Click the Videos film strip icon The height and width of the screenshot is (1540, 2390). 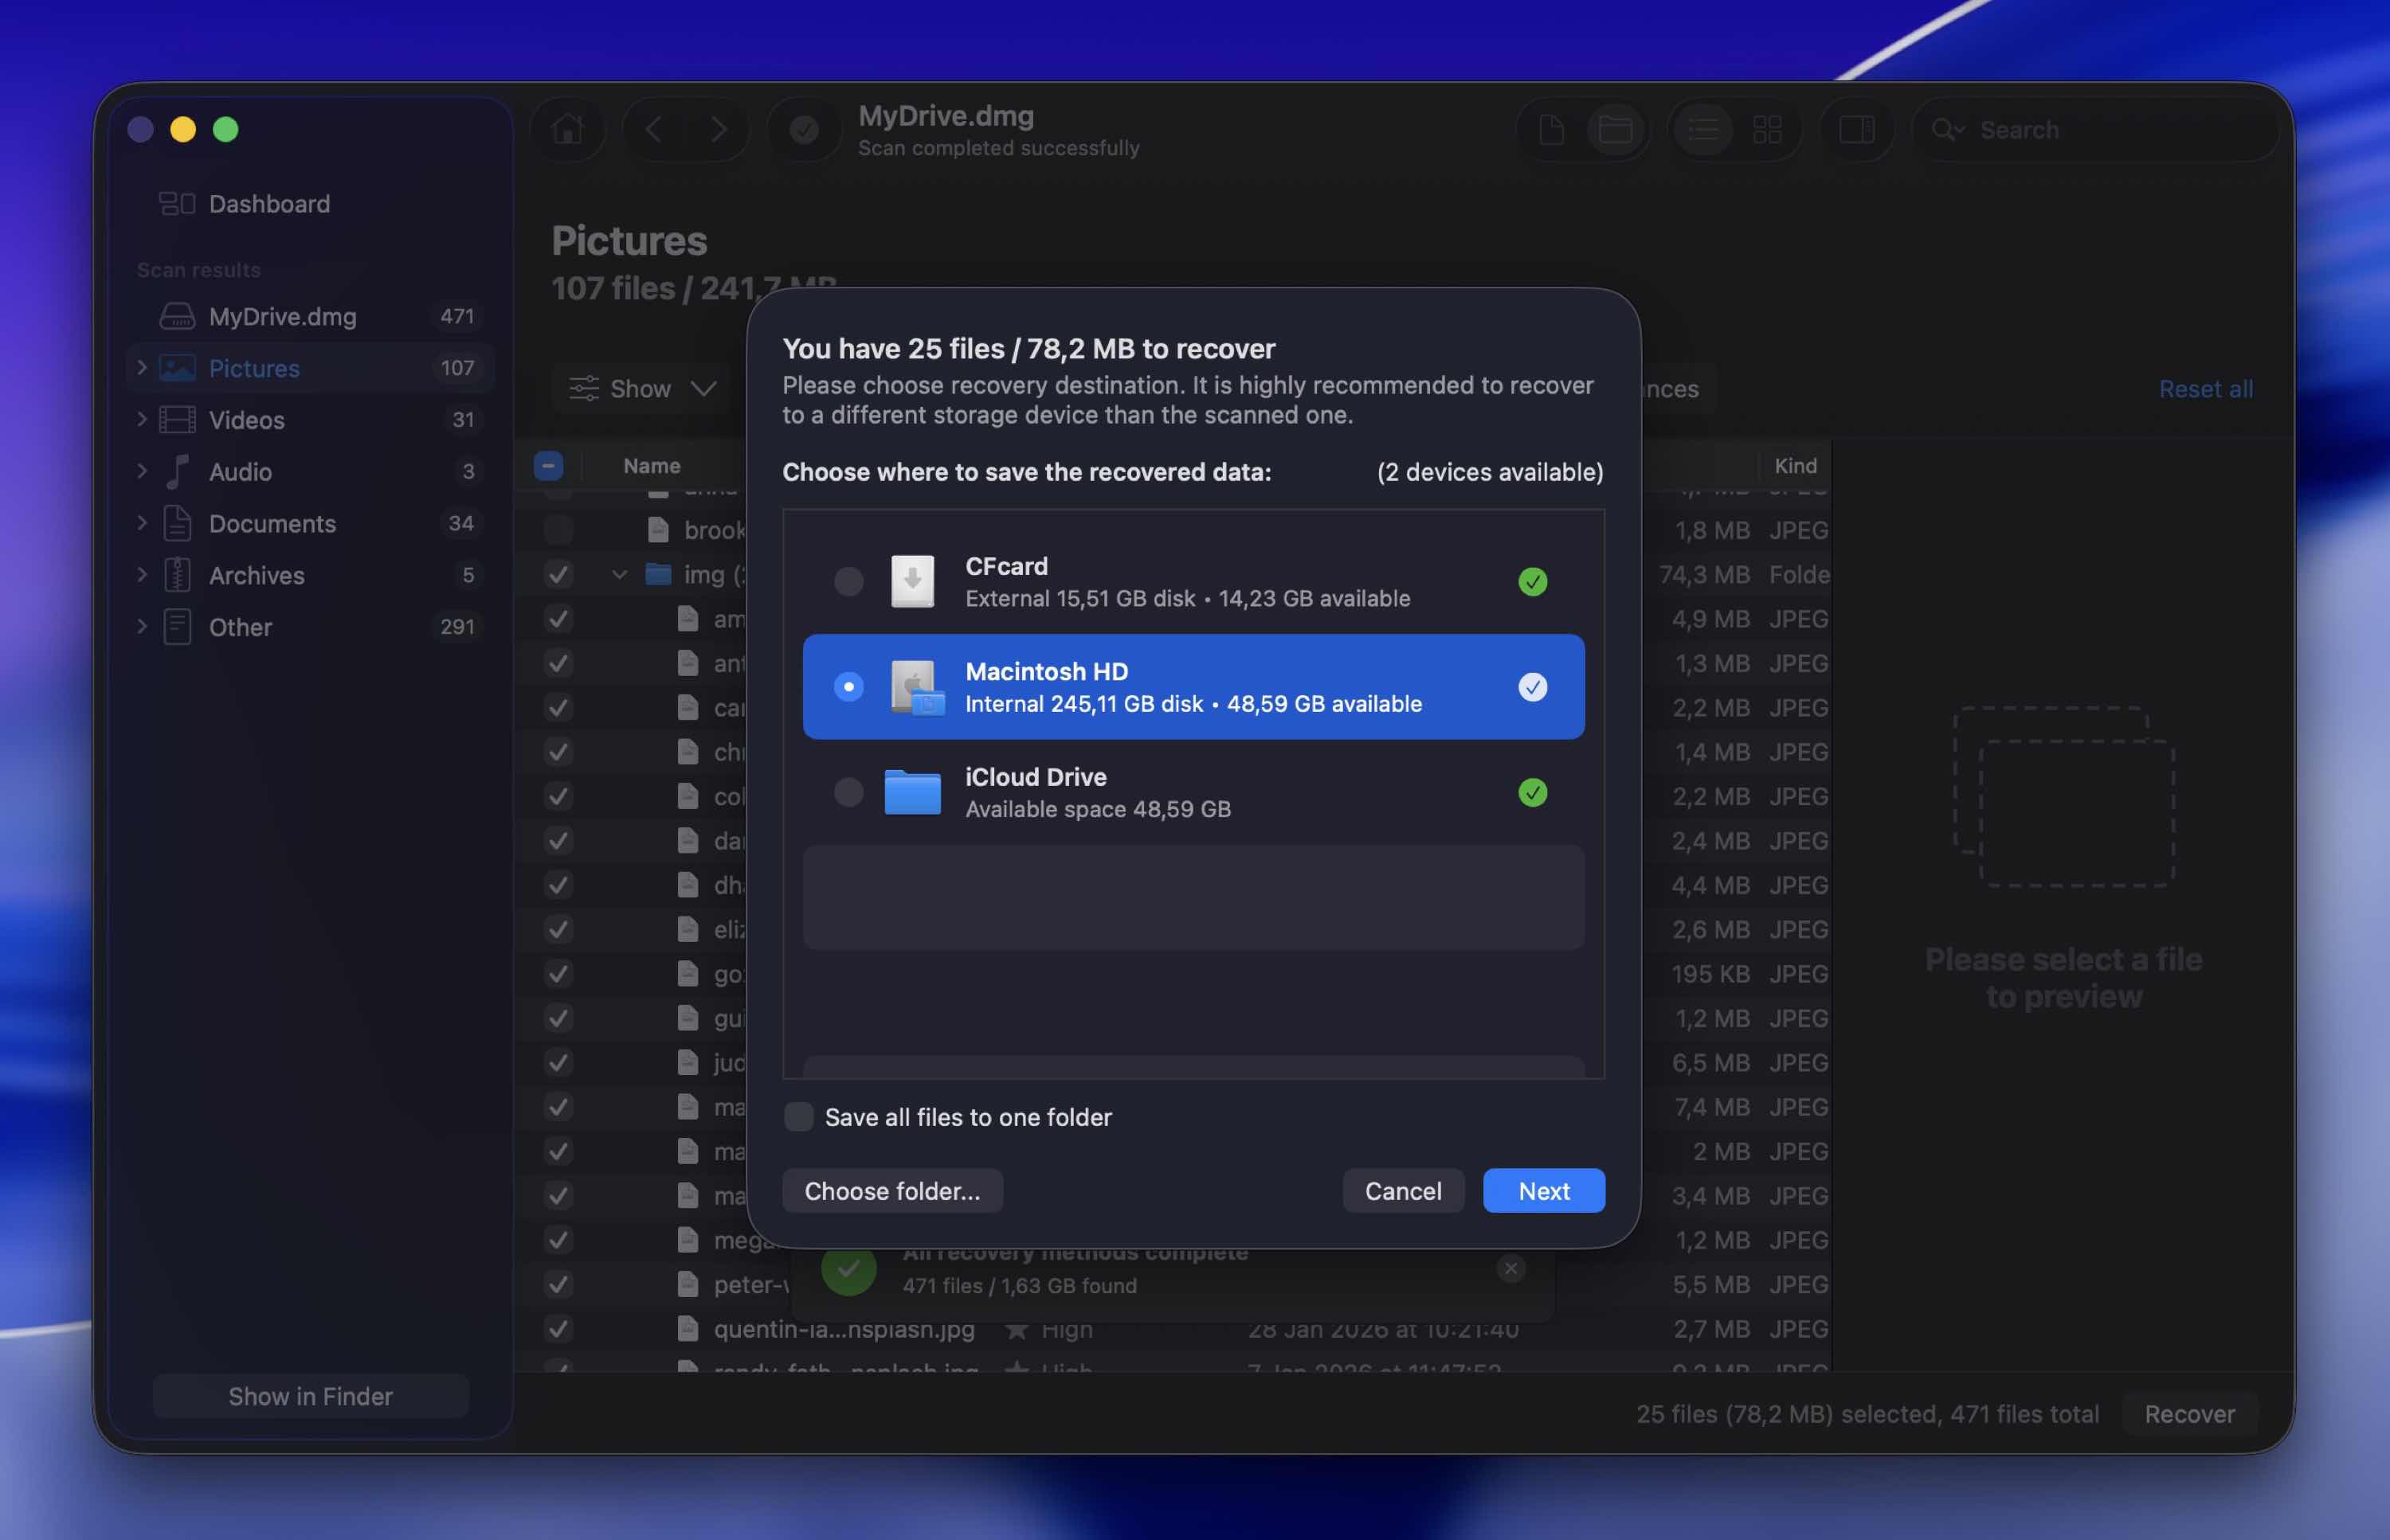[x=177, y=420]
